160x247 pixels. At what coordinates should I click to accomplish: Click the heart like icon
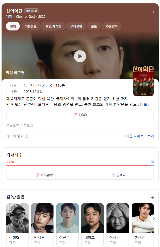(75, 115)
